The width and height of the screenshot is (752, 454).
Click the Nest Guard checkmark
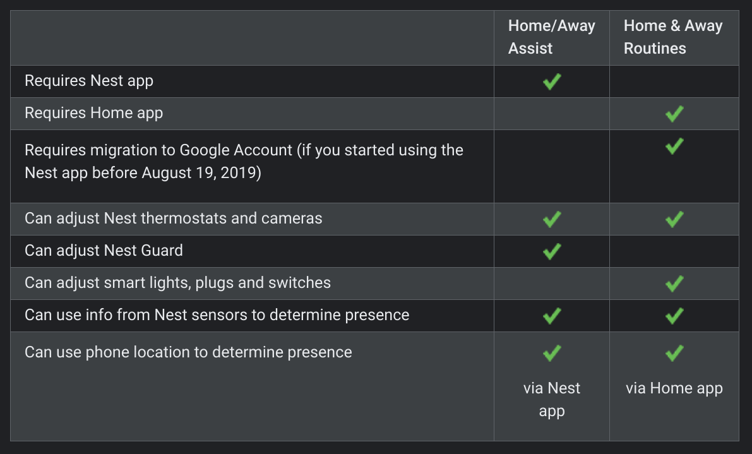[552, 251]
